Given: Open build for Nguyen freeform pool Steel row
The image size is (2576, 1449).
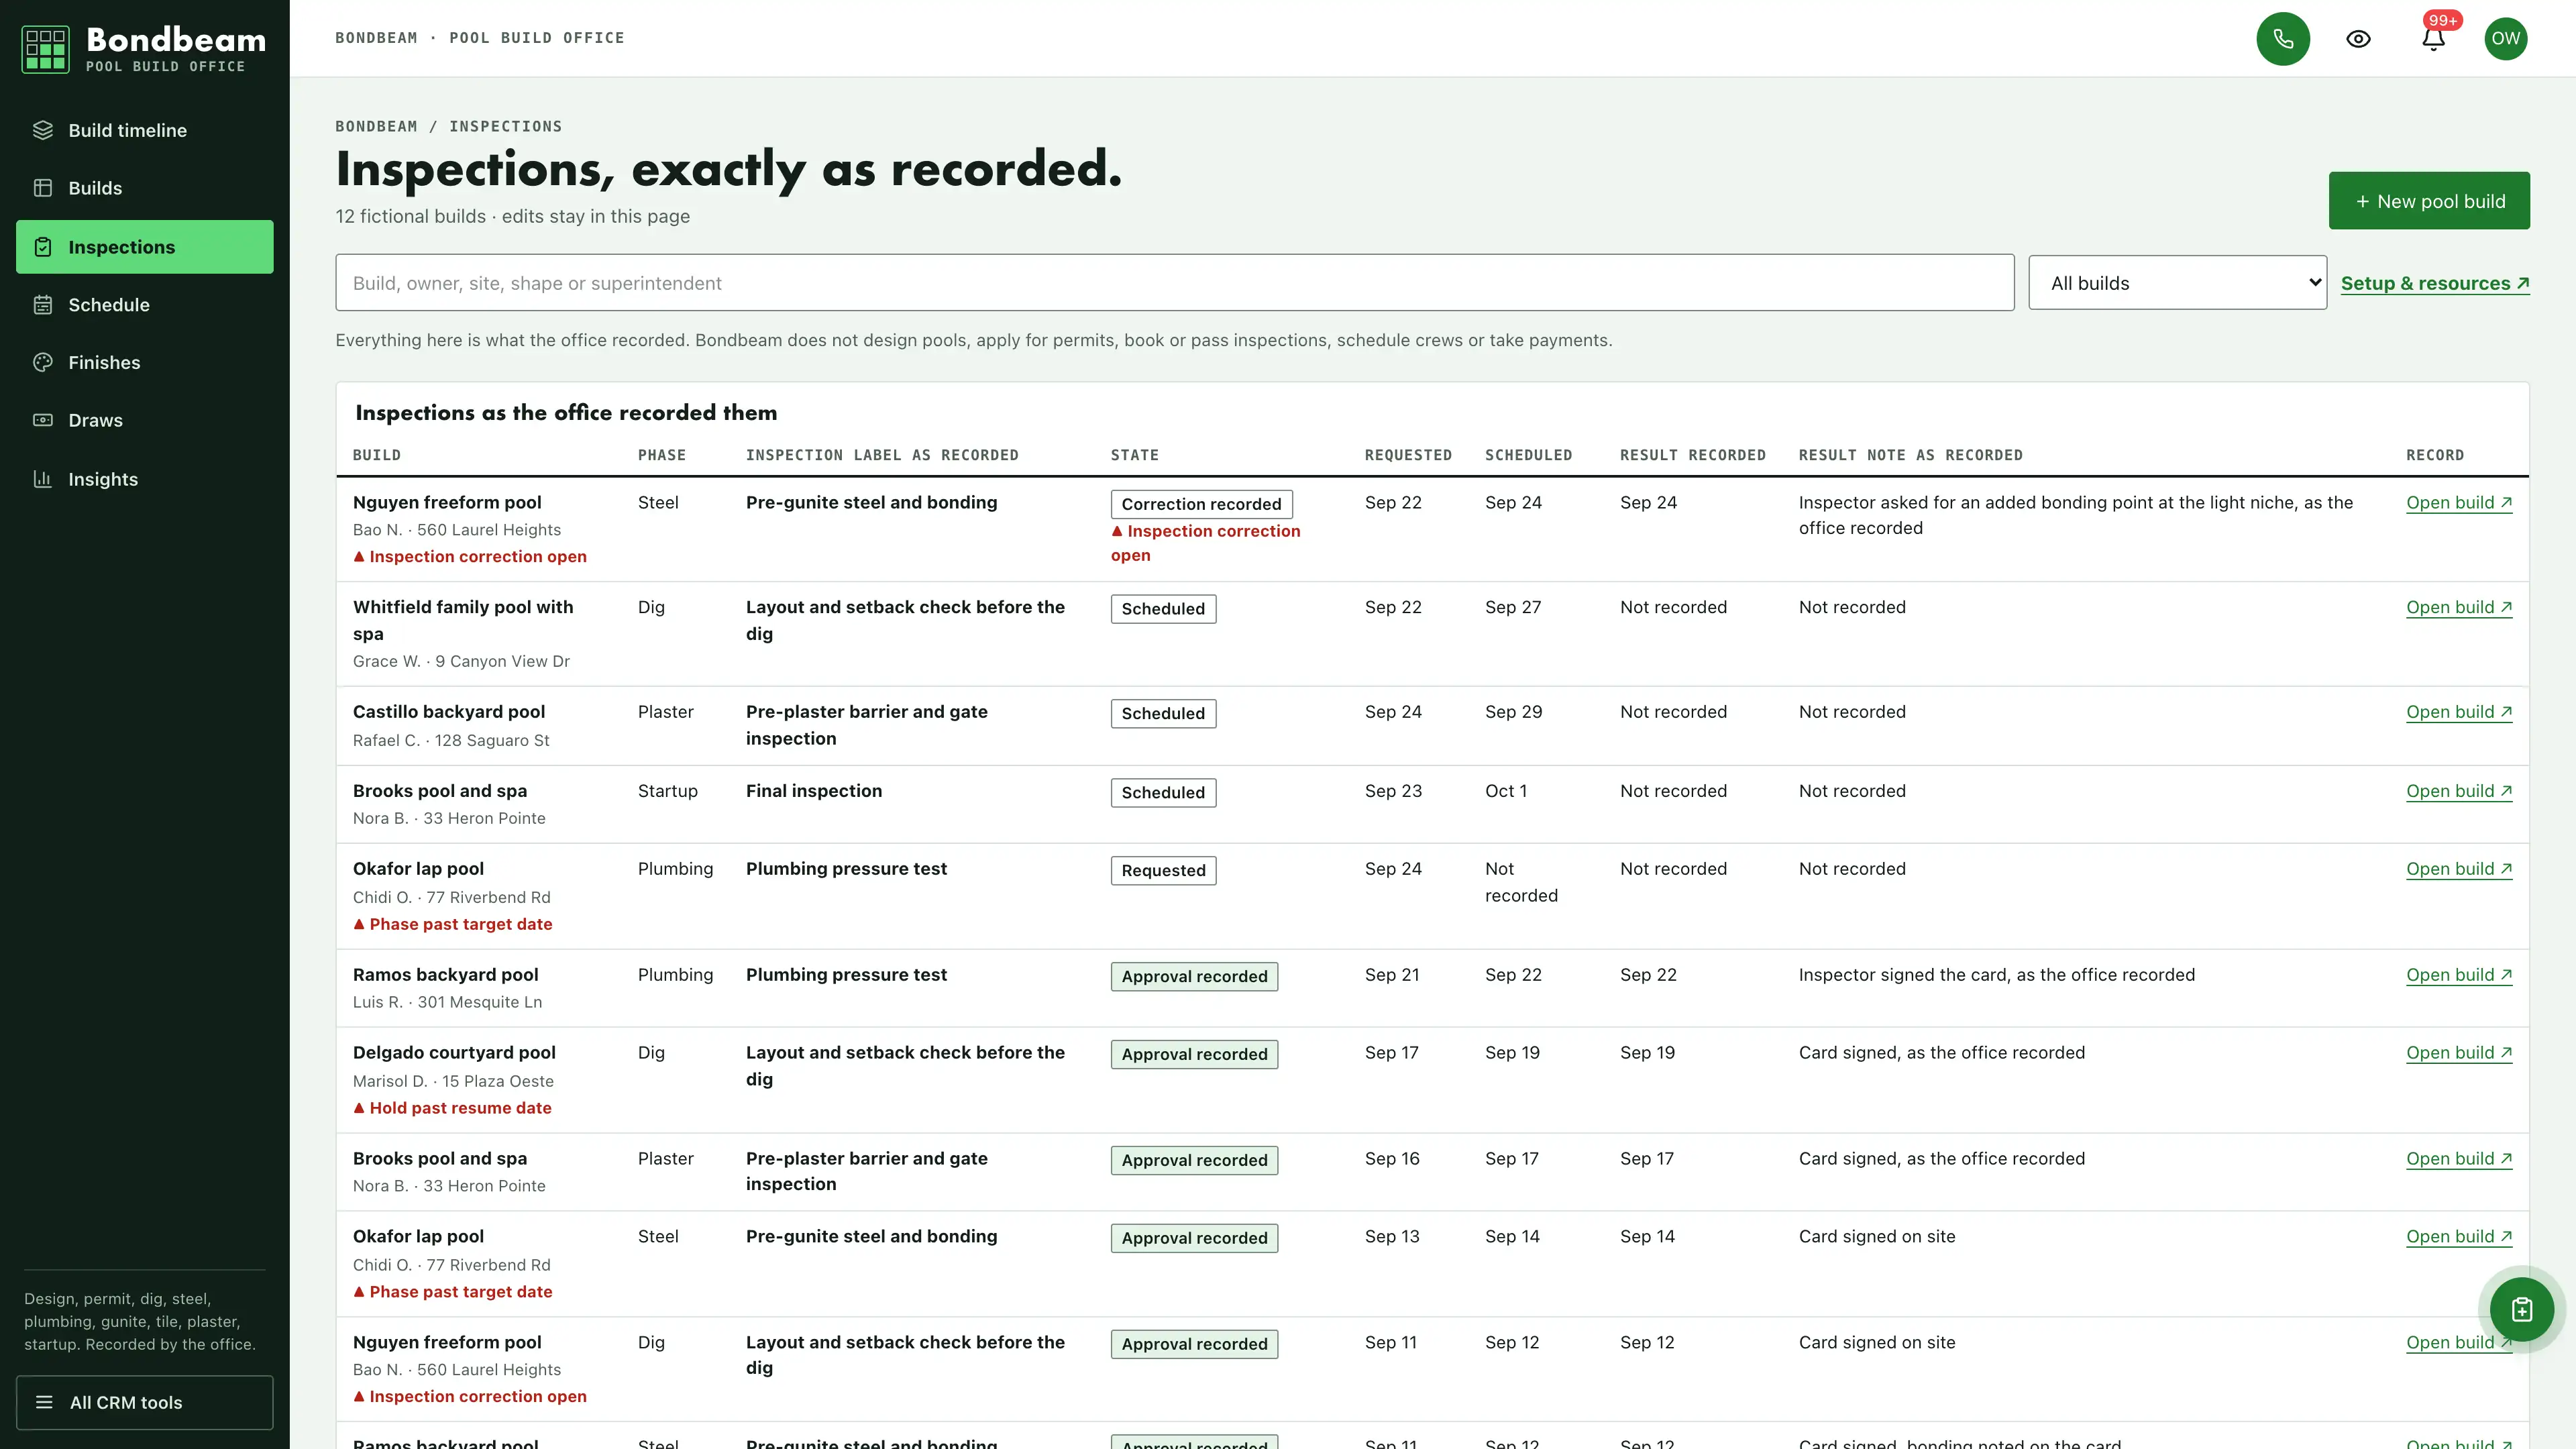Looking at the screenshot, I should coord(2459,502).
